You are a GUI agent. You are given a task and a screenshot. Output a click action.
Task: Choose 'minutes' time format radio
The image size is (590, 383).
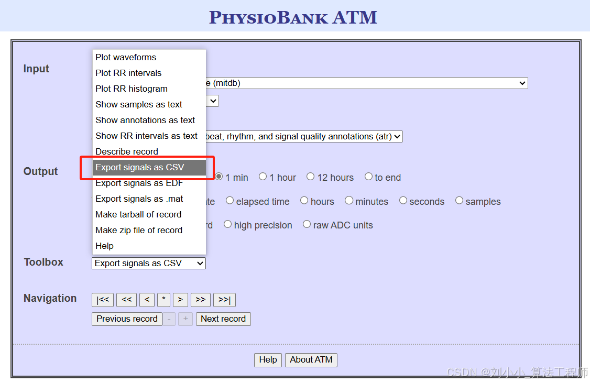coord(349,201)
